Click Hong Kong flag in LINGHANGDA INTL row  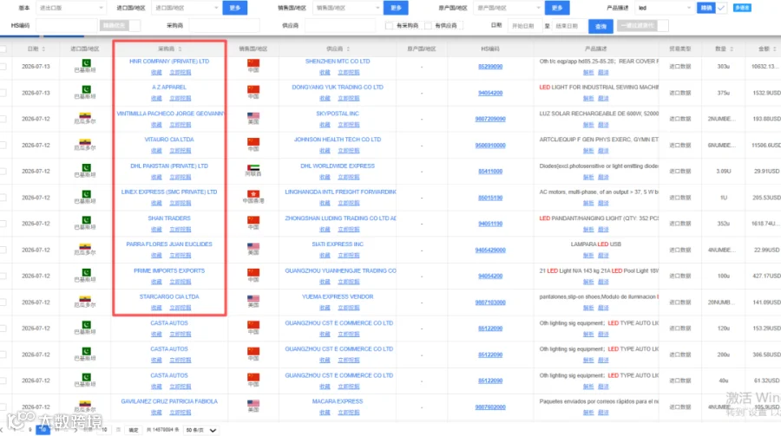click(253, 193)
